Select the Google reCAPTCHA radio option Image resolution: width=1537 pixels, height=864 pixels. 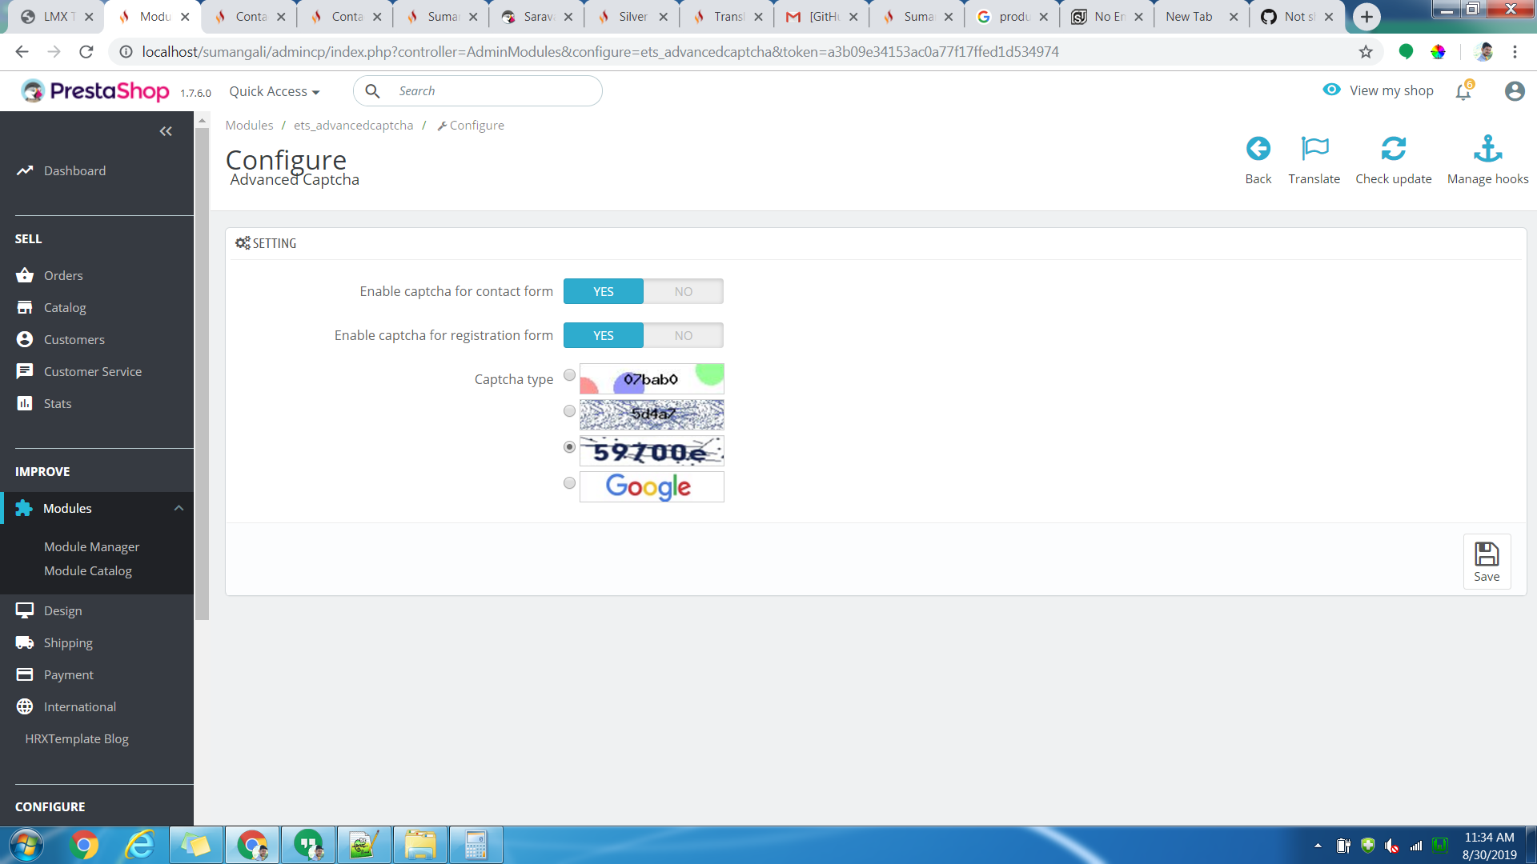click(x=569, y=482)
